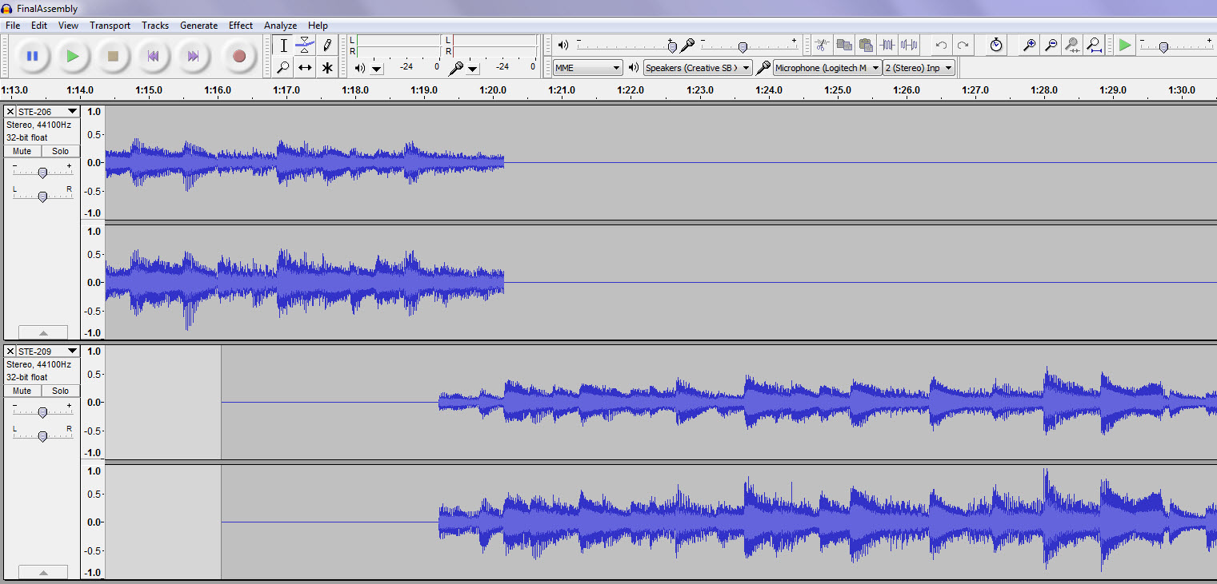1217x584 pixels.
Task: Click the Trim Outside Selection icon
Action: 887,45
